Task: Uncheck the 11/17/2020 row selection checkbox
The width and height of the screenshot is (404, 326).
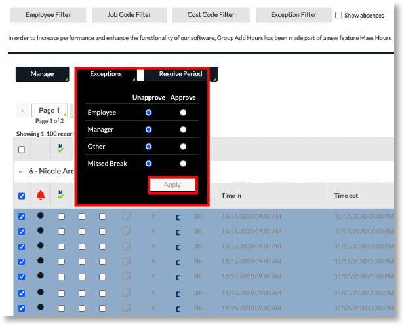Action: pyautogui.click(x=22, y=232)
